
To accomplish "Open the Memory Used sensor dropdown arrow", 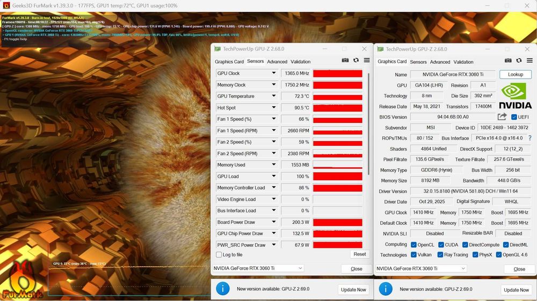I will point(274,165).
